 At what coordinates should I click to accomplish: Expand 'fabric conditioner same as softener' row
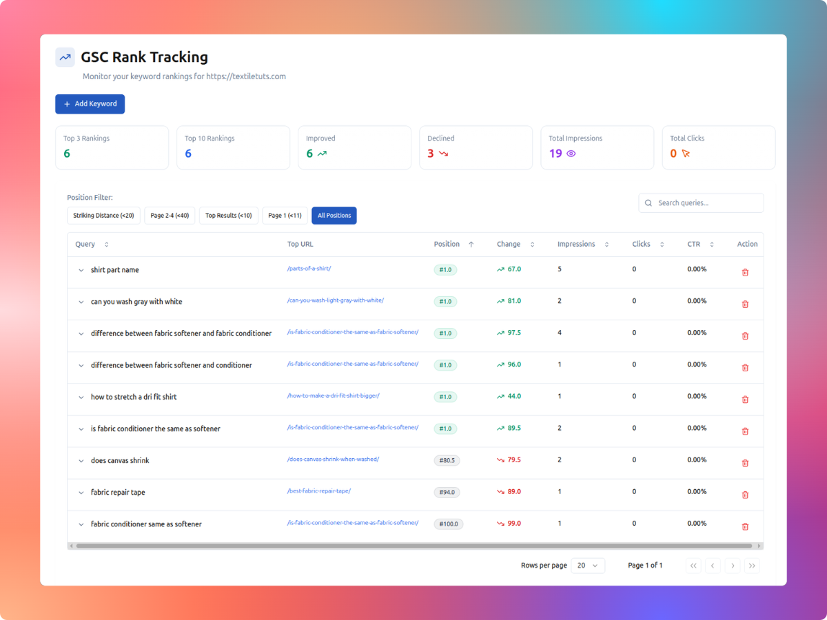[x=81, y=524]
